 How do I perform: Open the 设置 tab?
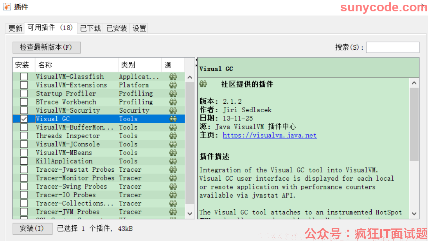(x=139, y=29)
